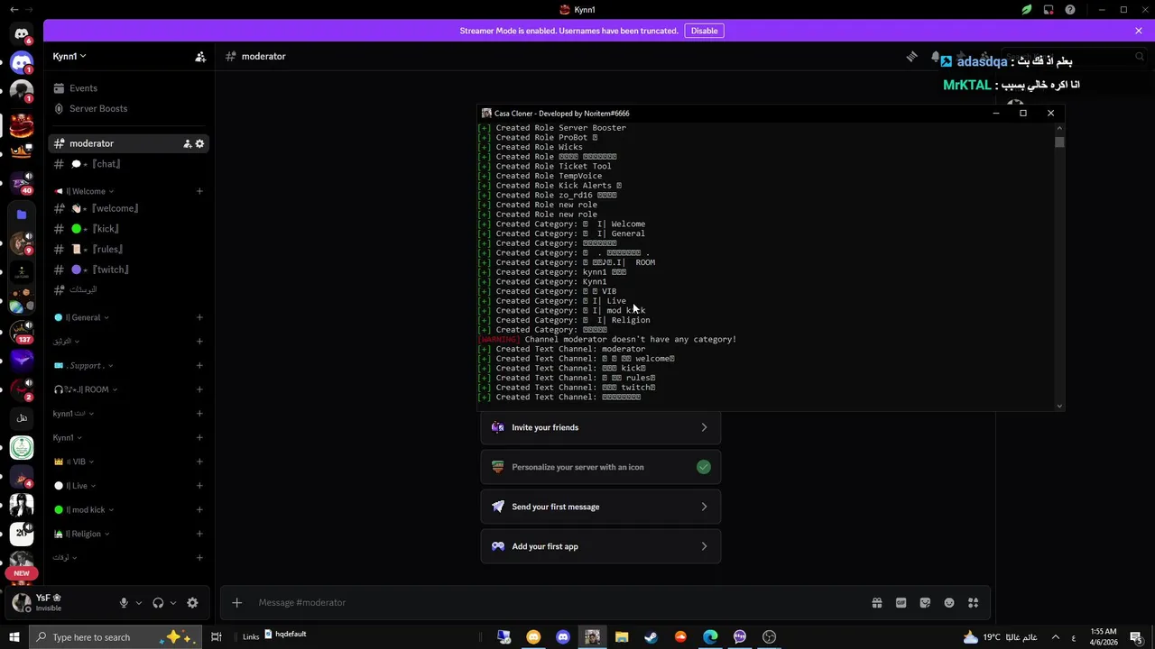Click the green leaf icon in title bar
The image size is (1155, 649).
pyautogui.click(x=1027, y=10)
